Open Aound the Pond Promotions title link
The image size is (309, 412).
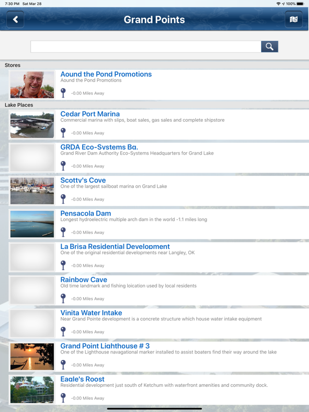106,74
